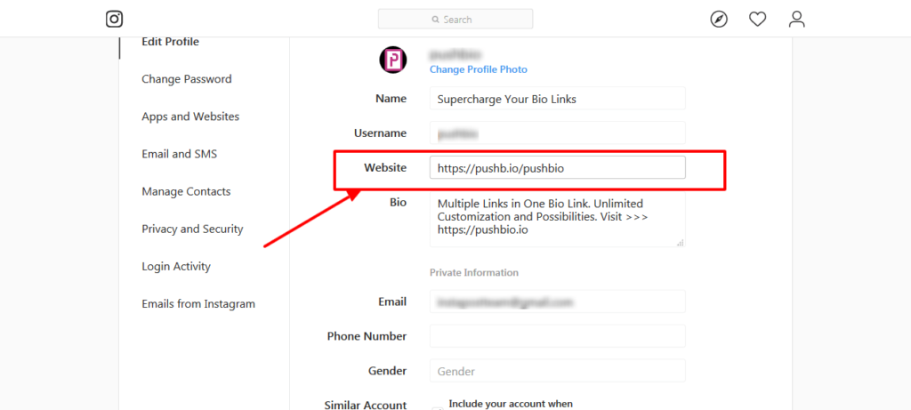Screen dimensions: 911x410
Task: Go to Email and SMS settings
Action: coord(180,154)
